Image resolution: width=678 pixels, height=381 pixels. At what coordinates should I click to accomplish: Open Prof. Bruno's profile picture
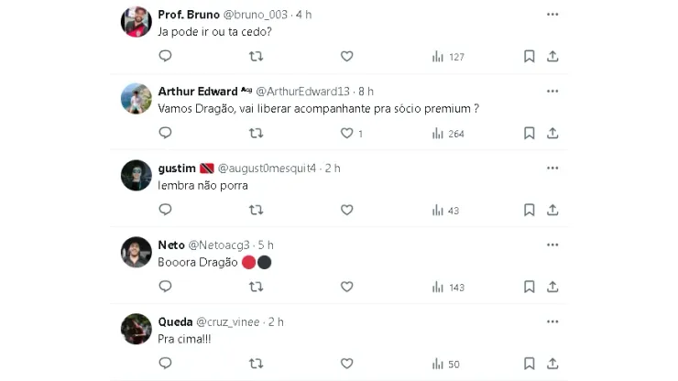coord(137,22)
